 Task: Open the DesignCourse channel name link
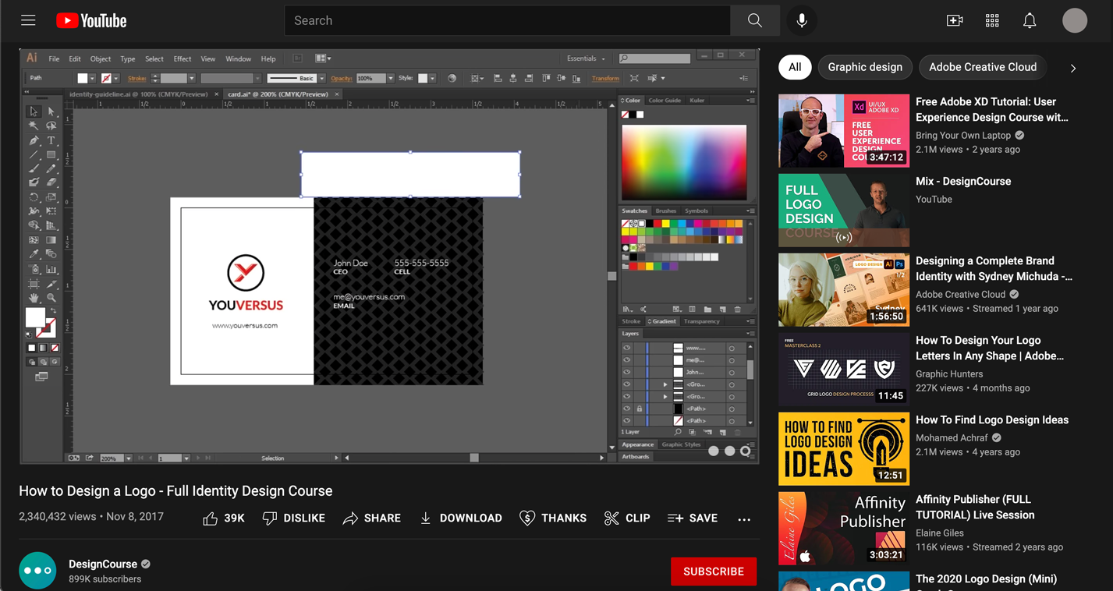(103, 564)
